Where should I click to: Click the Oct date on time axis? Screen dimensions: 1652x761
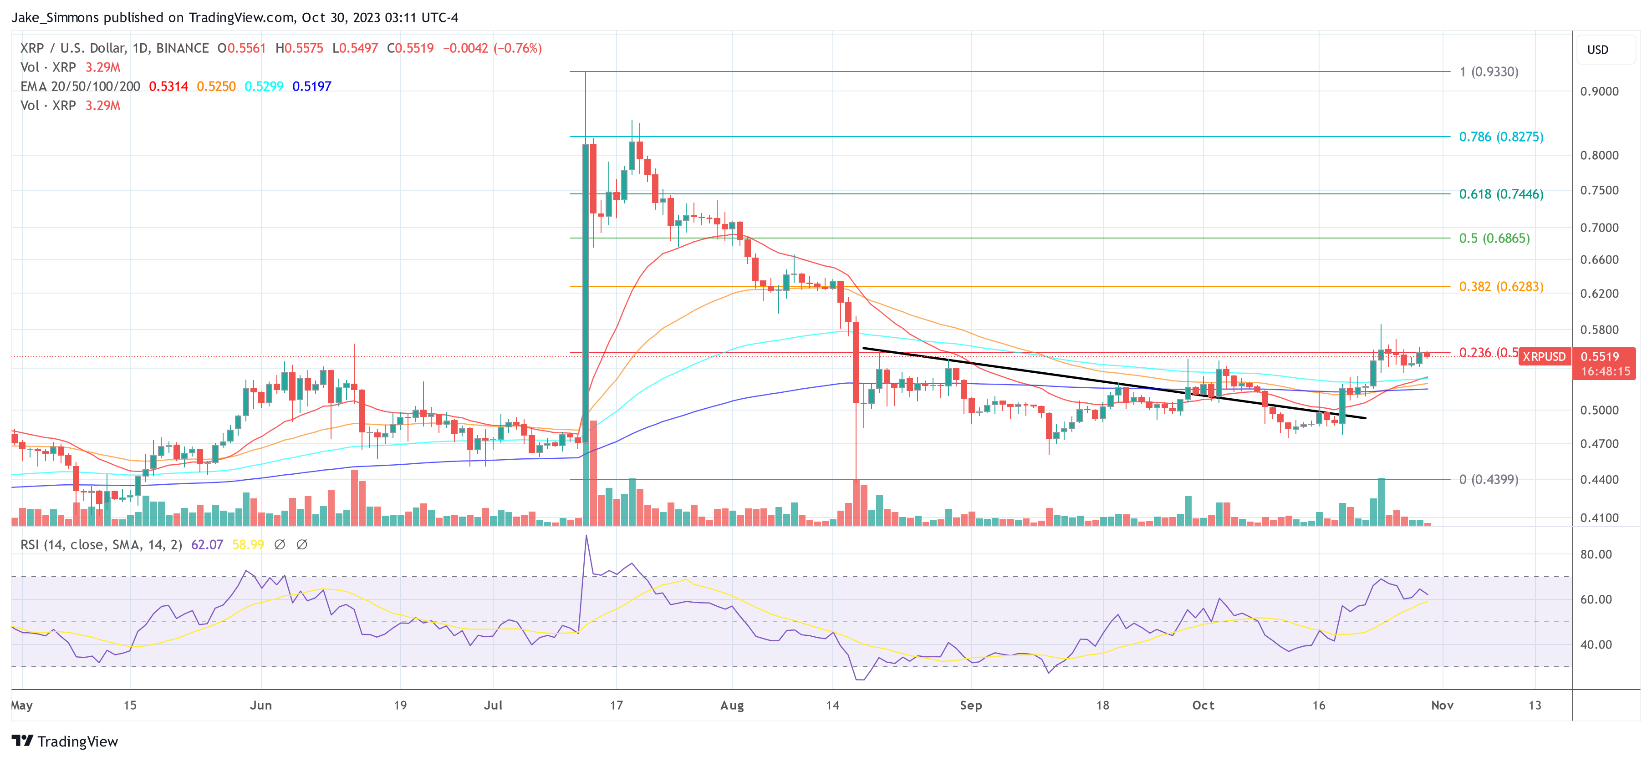coord(1203,705)
